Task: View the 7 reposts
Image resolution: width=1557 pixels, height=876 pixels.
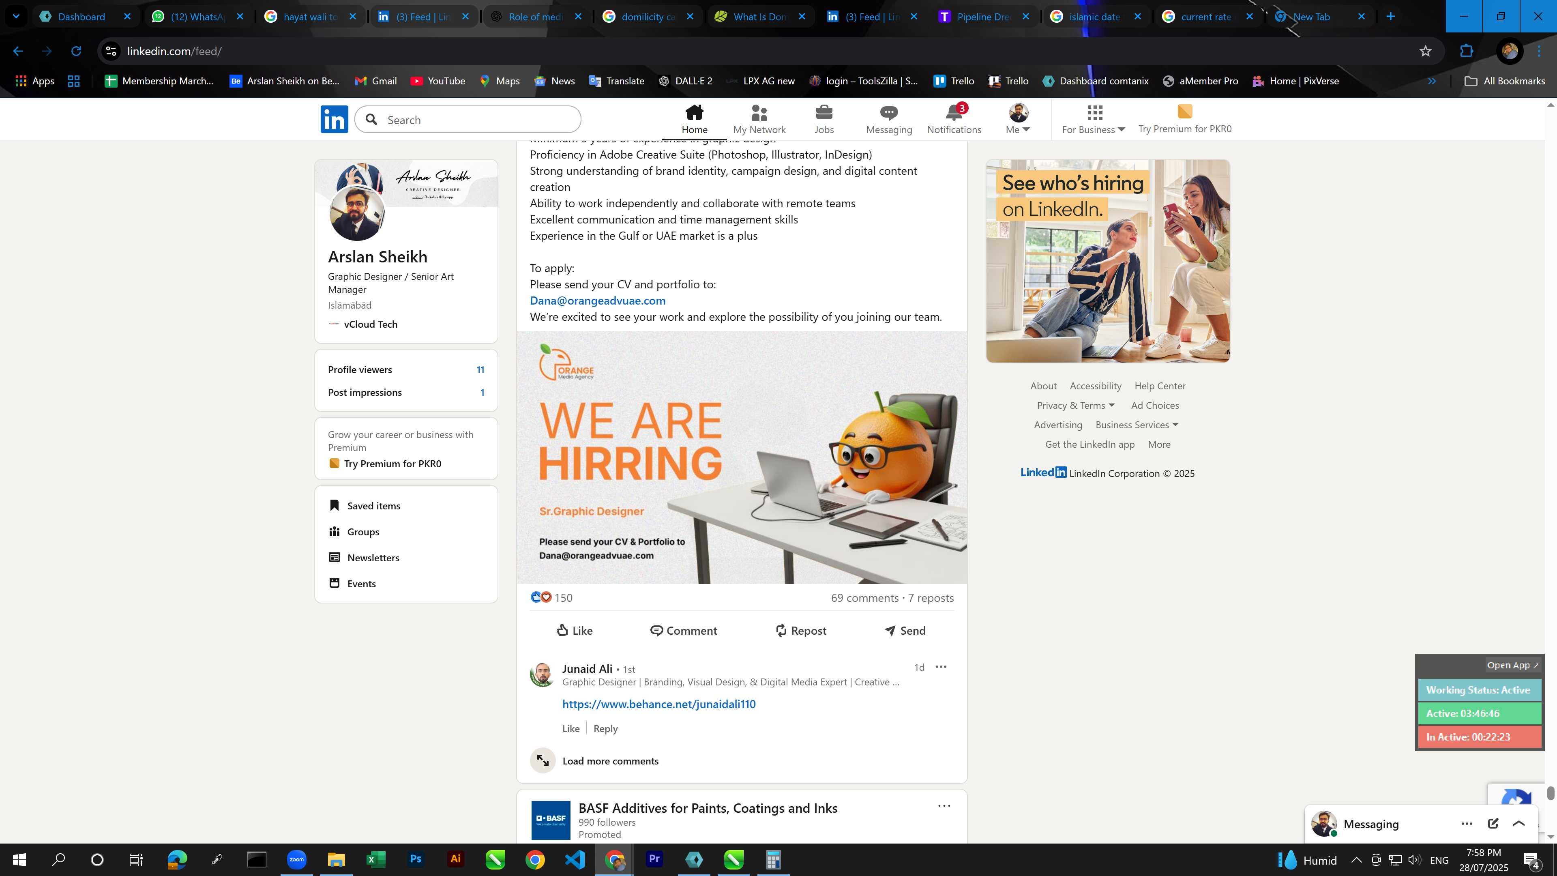Action: click(x=931, y=598)
